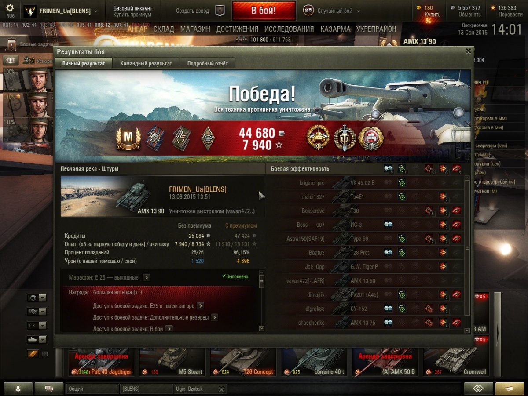Open the nation globe filter dropdown

click(37, 298)
